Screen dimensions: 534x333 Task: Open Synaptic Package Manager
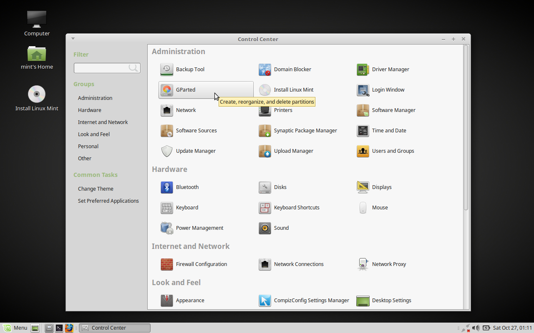(x=265, y=131)
